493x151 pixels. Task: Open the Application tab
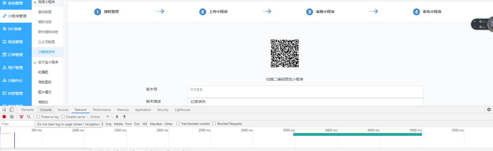[143, 110]
